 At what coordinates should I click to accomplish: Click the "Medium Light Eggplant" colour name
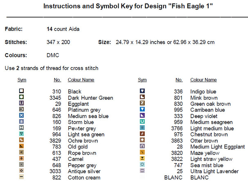click(x=217, y=147)
